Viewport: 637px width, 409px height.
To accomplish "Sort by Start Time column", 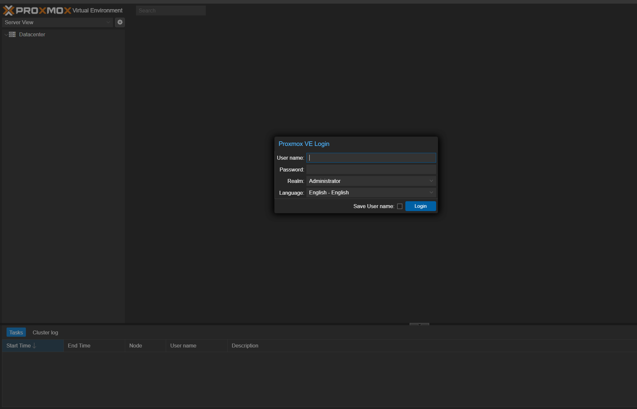I will [33, 346].
